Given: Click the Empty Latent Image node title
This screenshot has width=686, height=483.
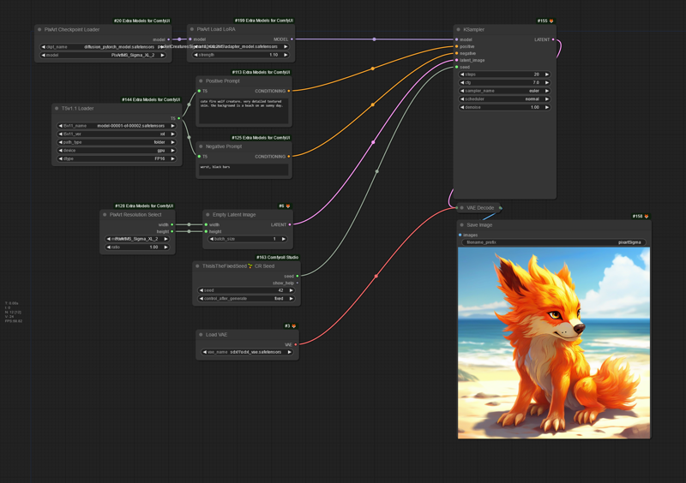Looking at the screenshot, I should [234, 215].
